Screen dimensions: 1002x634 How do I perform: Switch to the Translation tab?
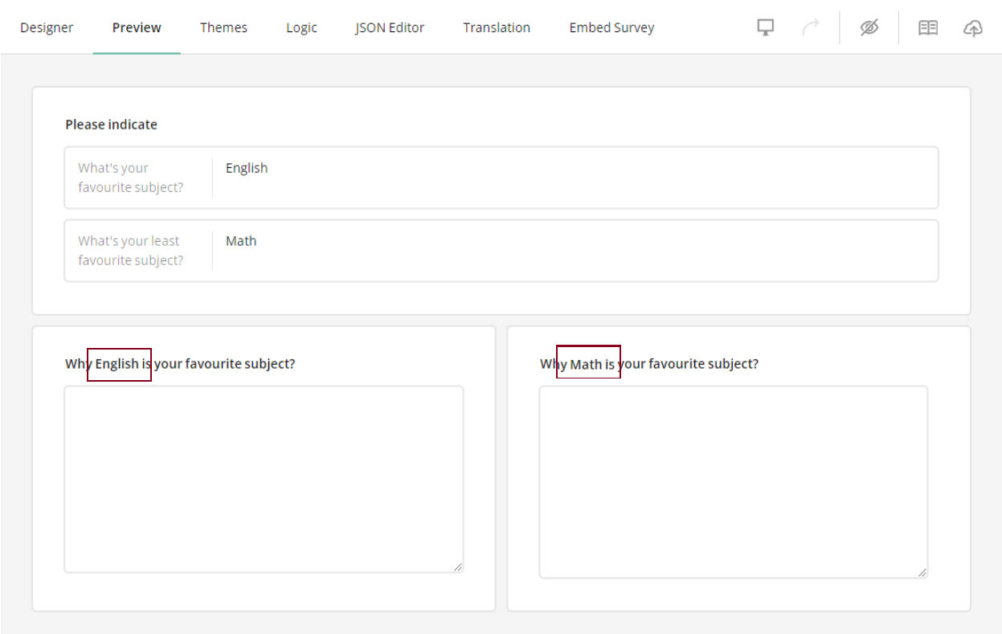click(496, 27)
